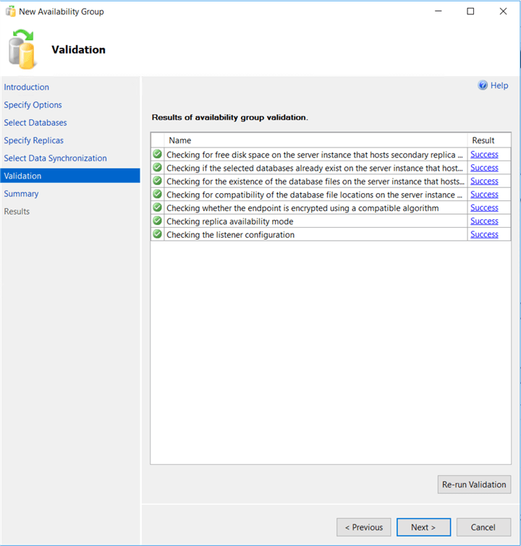Click the database cylinders wizard icon beside Validation heading
The image size is (521, 546).
click(22, 49)
